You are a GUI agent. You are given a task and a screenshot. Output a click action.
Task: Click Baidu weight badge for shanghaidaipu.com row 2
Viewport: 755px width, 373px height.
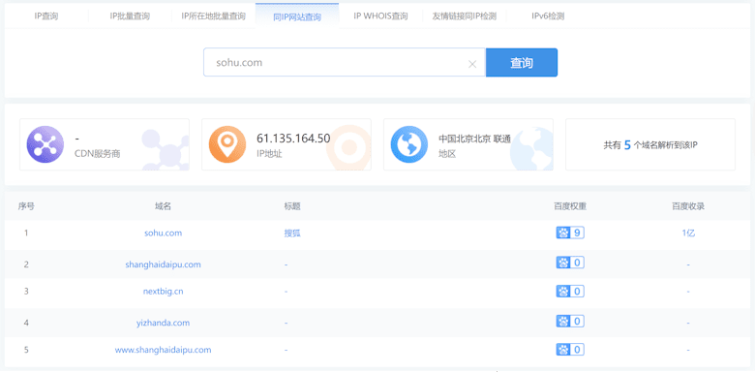570,263
